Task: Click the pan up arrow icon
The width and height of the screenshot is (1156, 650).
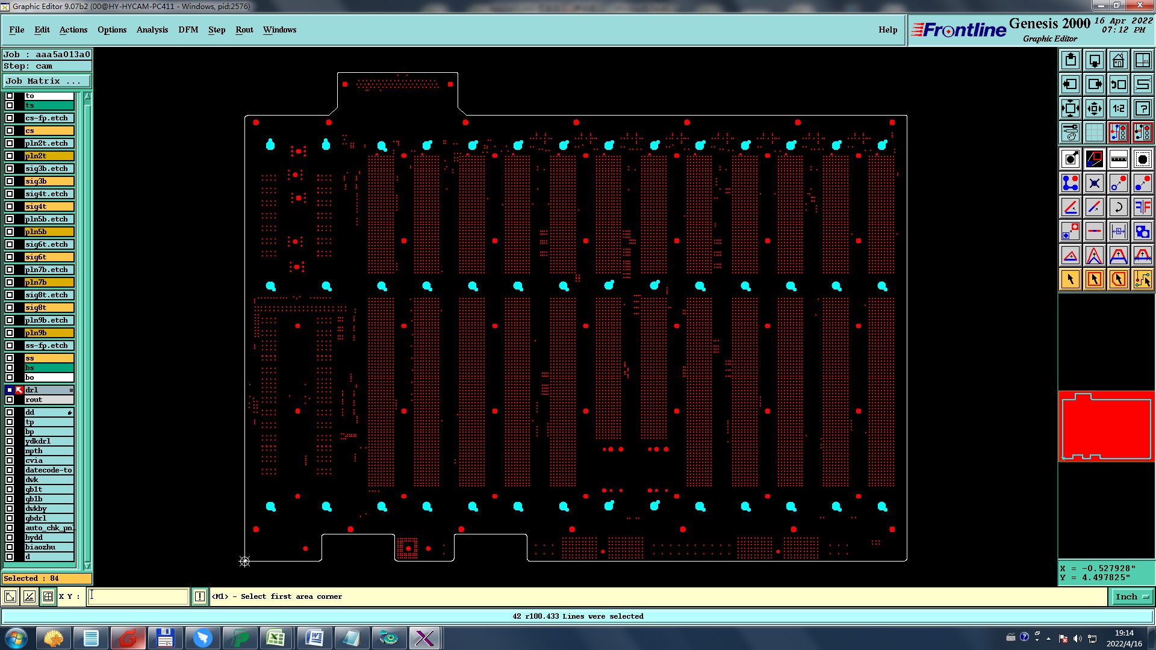Action: 1071,60
